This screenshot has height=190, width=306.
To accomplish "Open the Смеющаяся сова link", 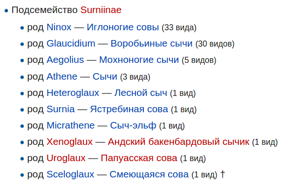I will [149, 174].
